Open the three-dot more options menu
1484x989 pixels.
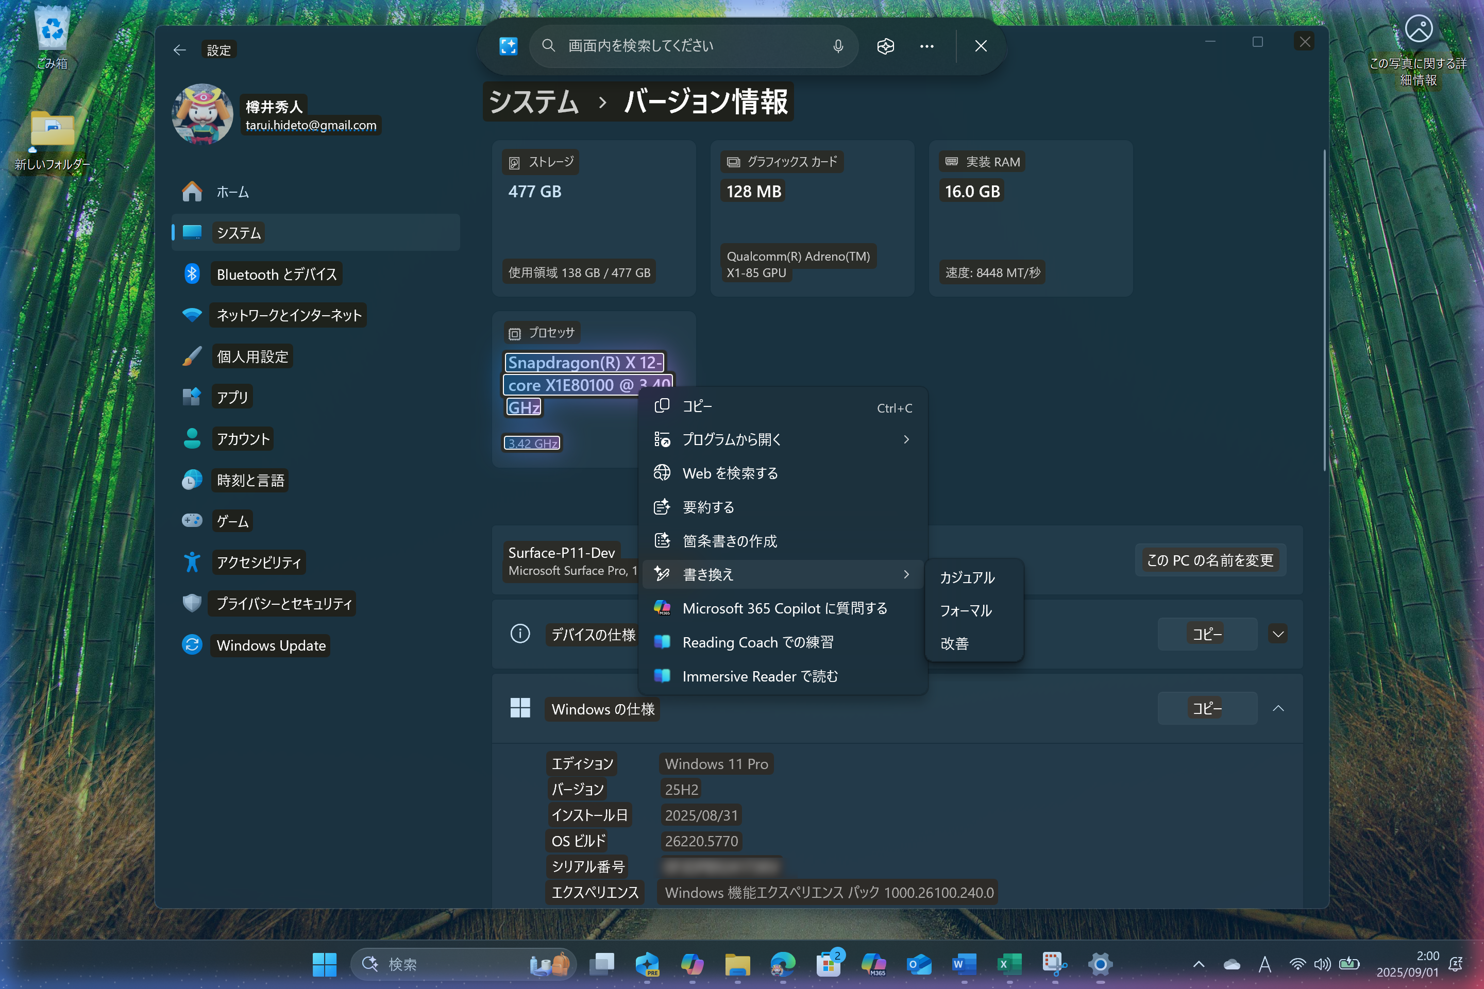pyautogui.click(x=926, y=46)
